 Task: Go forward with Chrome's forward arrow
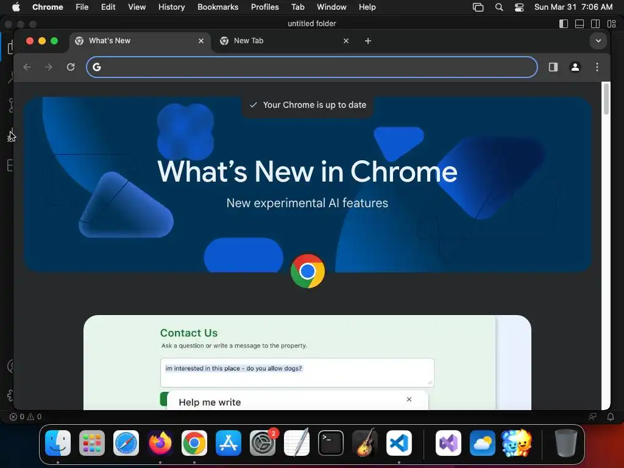[x=49, y=67]
